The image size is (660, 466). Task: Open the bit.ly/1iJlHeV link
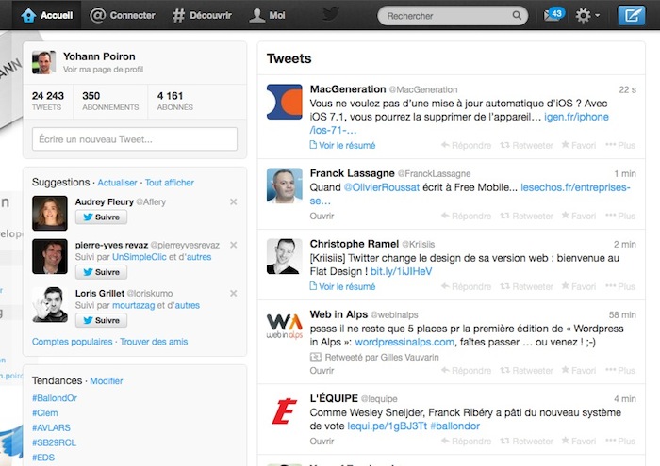(x=401, y=271)
